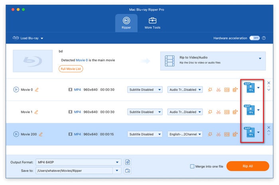The width and height of the screenshot is (279, 185).
Task: Click the edit pencil next to Movie 0
Action: tap(37, 90)
